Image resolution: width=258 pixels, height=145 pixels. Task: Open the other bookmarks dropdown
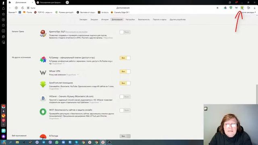[x=248, y=12]
